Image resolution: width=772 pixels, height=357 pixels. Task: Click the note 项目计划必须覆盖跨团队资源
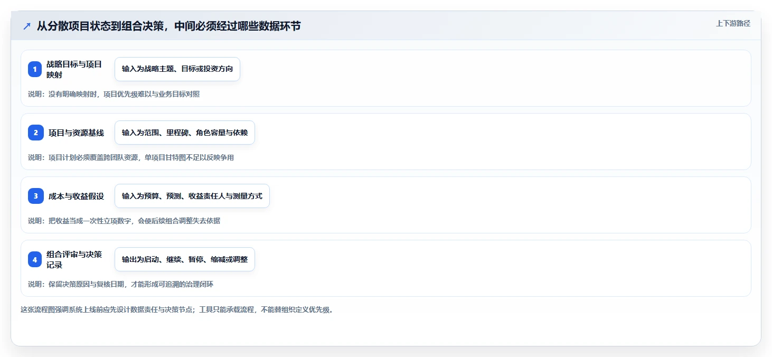(131, 157)
